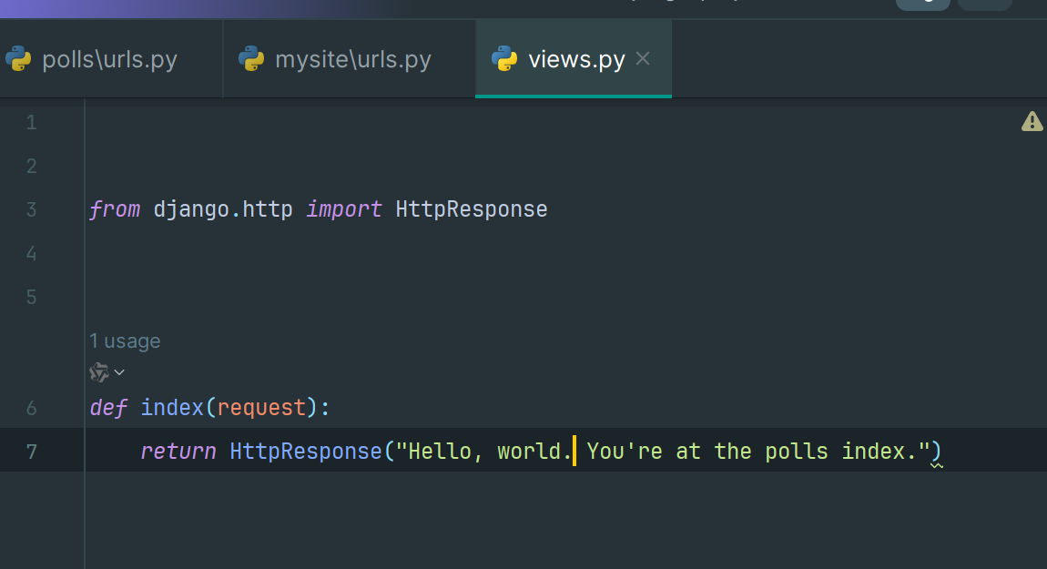Click the Python icon on views.py tab
Screen dimensions: 1047x569
pyautogui.click(x=504, y=60)
